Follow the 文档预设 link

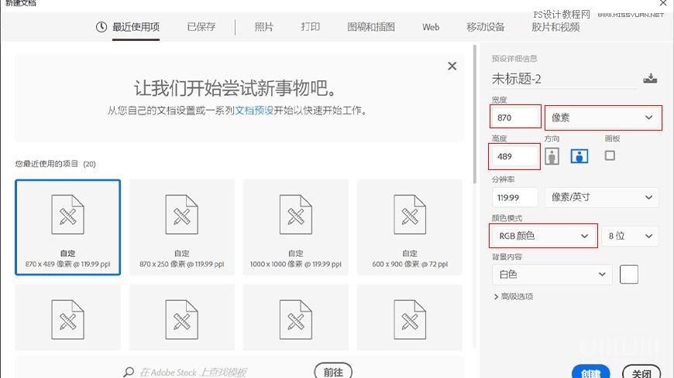pyautogui.click(x=255, y=111)
